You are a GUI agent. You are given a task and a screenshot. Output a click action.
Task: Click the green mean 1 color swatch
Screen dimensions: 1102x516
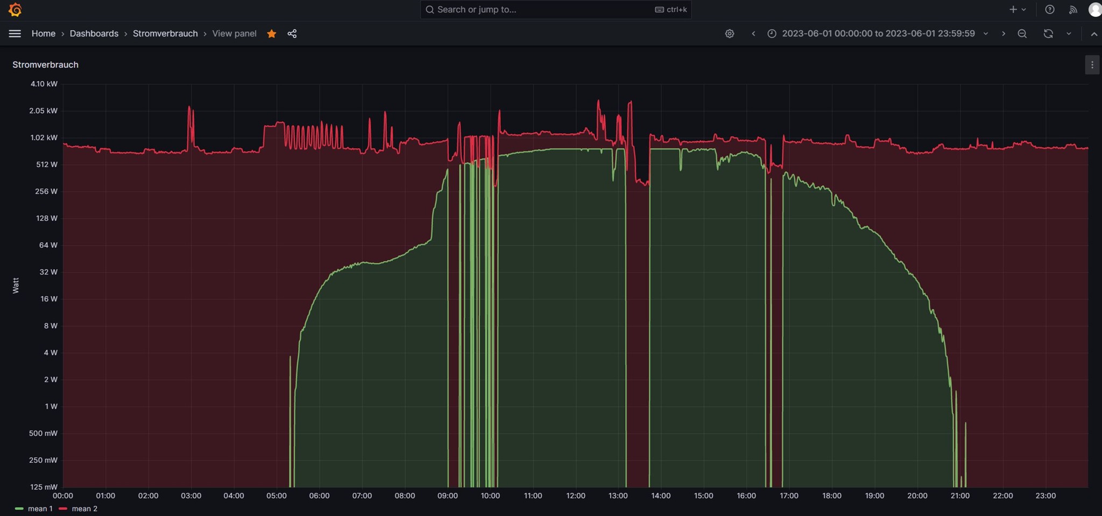19,508
